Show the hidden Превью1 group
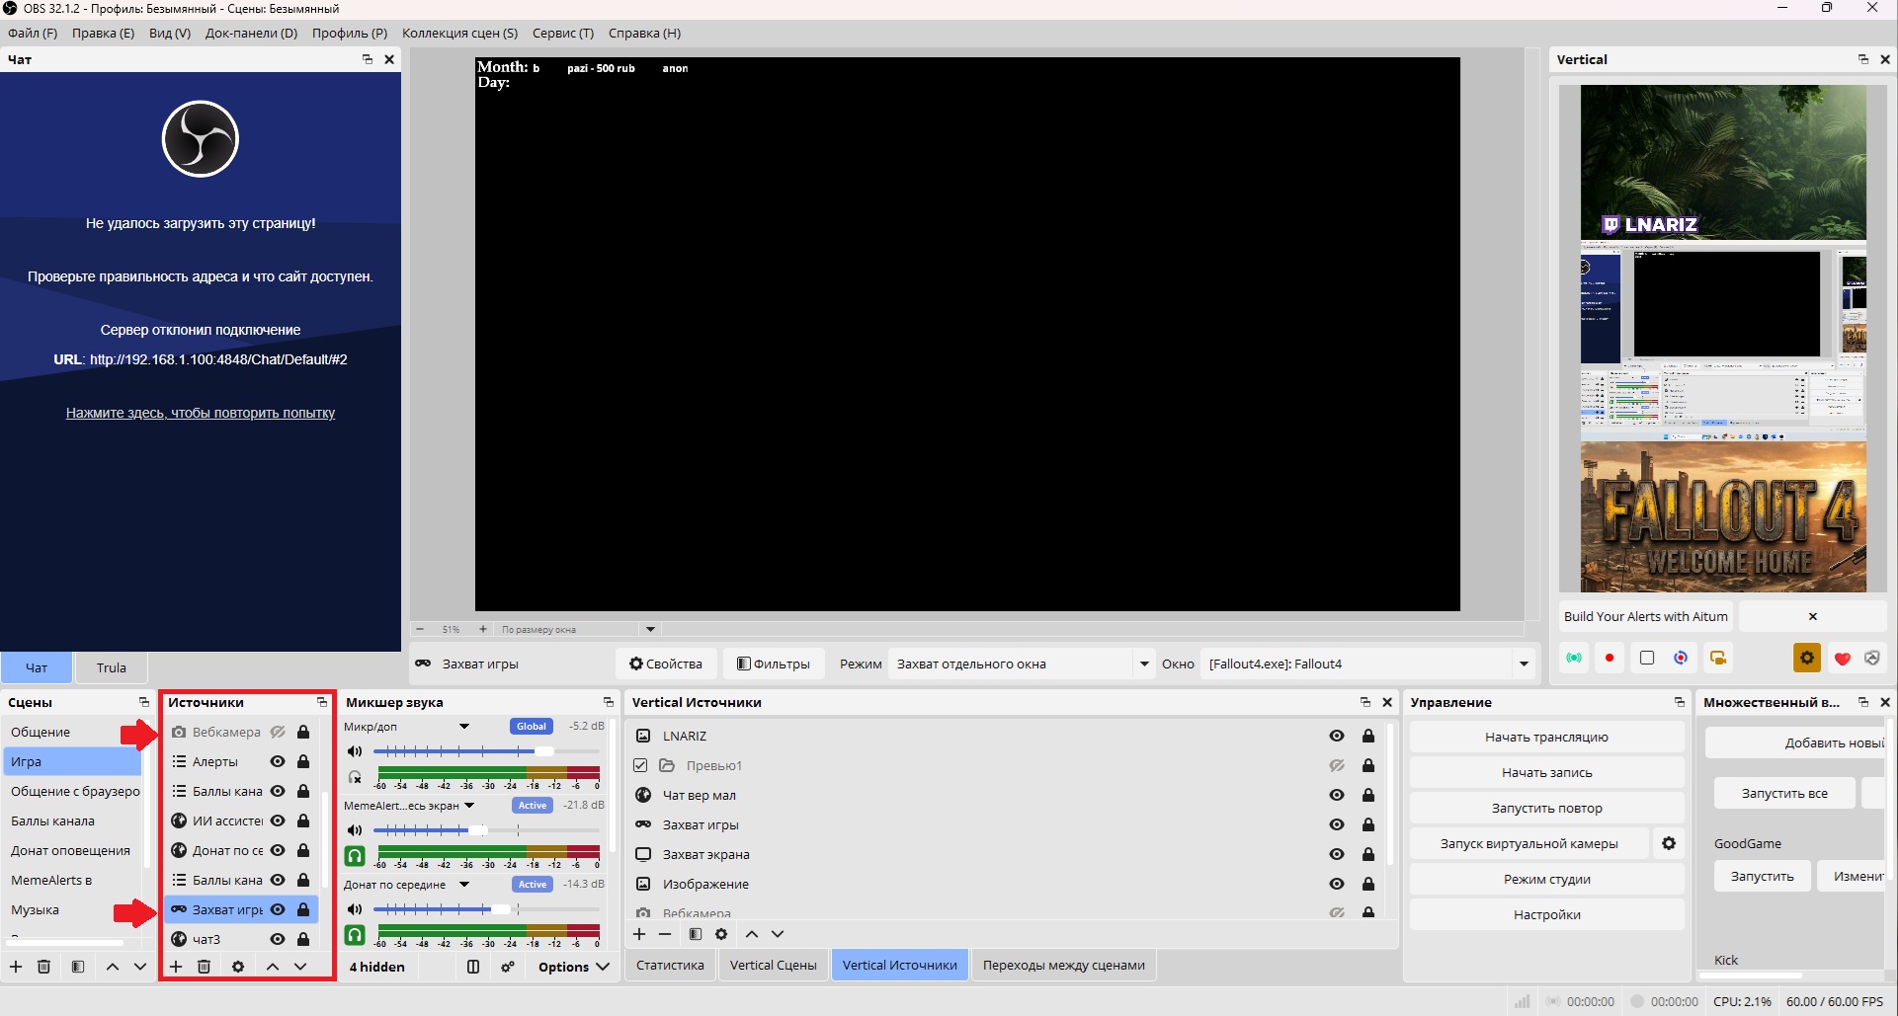1898x1016 pixels. pyautogui.click(x=1337, y=765)
